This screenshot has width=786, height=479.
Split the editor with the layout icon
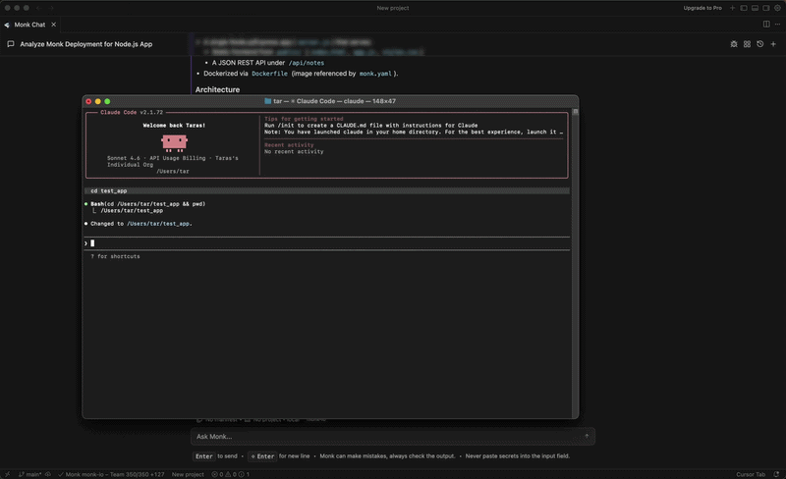766,25
